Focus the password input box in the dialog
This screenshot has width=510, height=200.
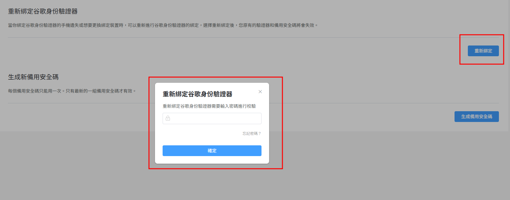click(x=212, y=118)
